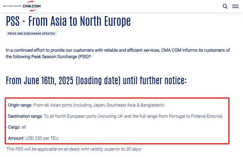Click the Japan, Southeast Asia & Bangladesh text
This screenshot has width=243, height=157.
[x=128, y=105]
